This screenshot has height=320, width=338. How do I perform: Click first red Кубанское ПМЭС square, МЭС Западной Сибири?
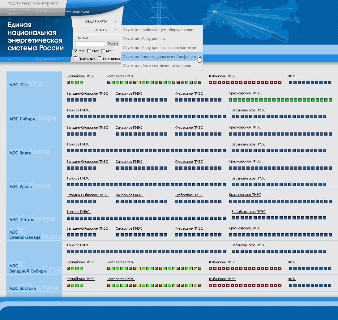tap(211, 269)
